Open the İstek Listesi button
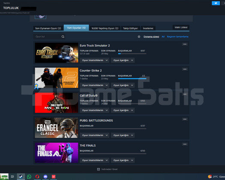 pos(181,27)
